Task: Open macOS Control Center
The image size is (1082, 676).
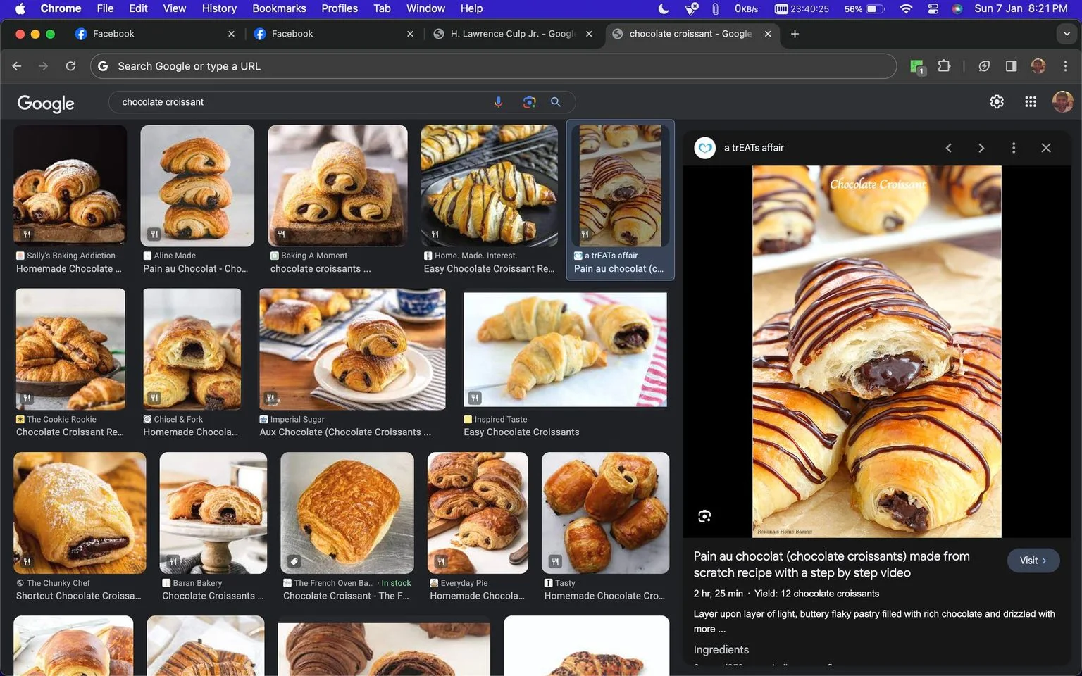Action: (x=933, y=8)
